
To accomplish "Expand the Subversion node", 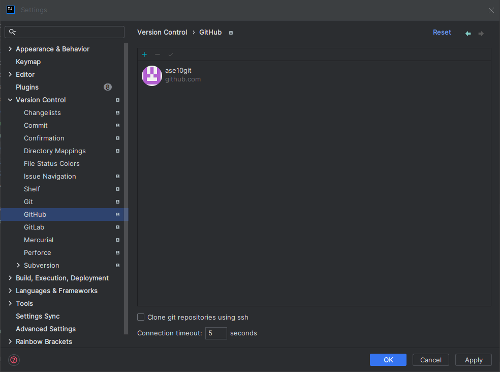I will (18, 265).
